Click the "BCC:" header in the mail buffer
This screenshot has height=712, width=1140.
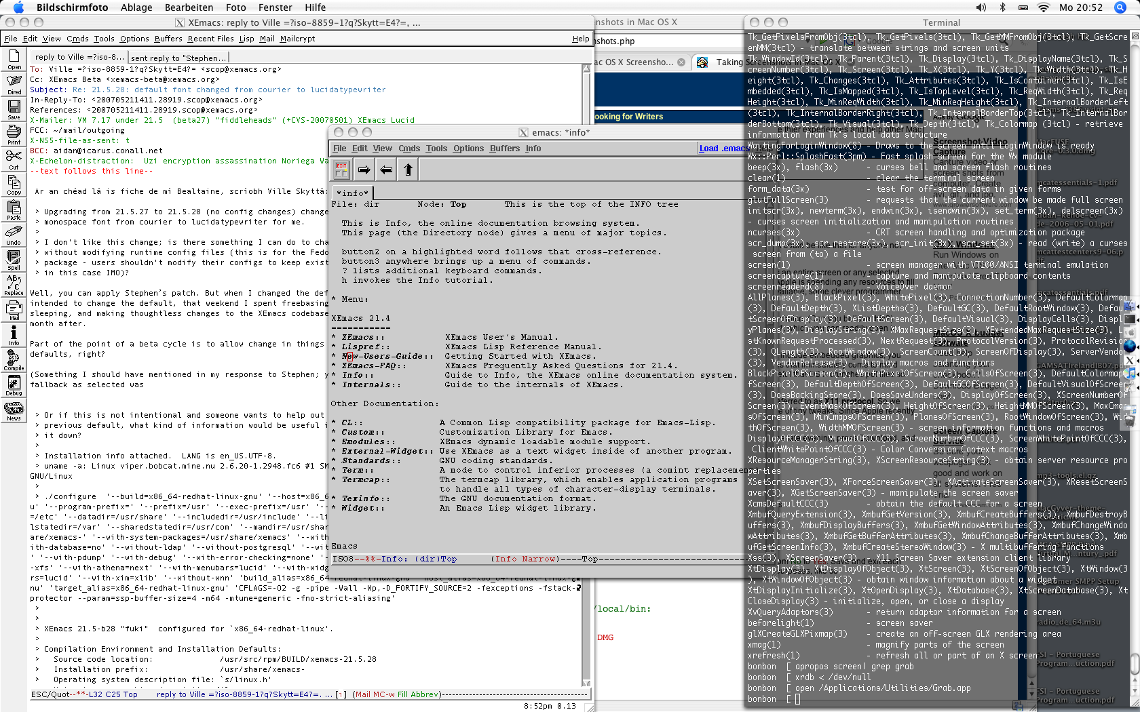pos(37,151)
